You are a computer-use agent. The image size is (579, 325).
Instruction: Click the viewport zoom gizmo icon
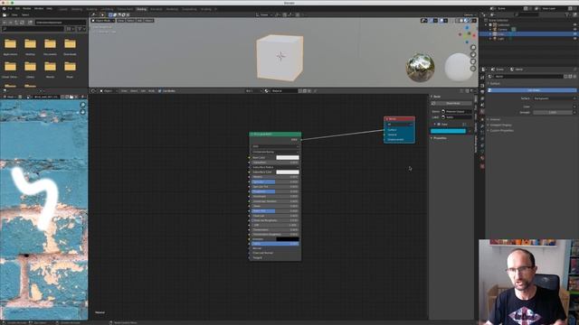tap(473, 48)
